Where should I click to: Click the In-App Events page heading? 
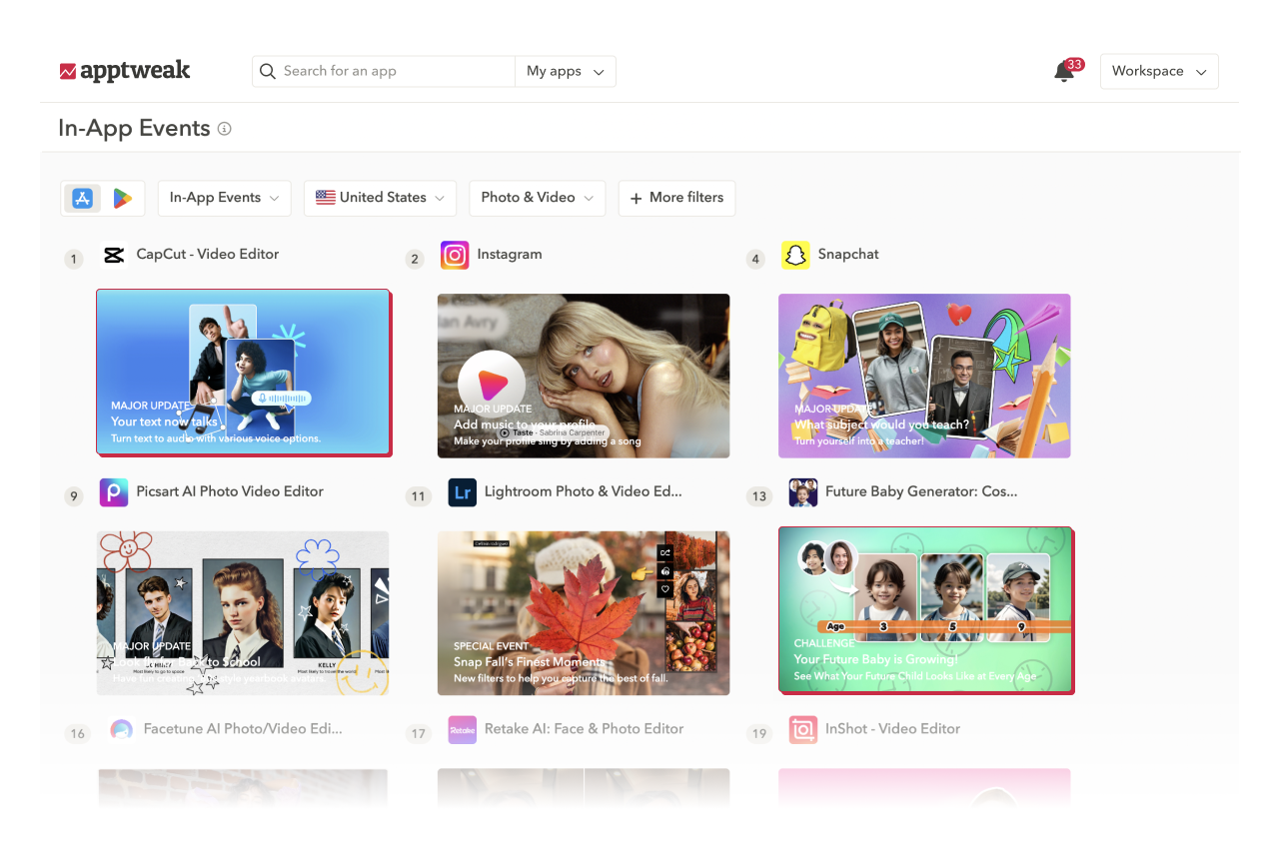[x=134, y=129]
